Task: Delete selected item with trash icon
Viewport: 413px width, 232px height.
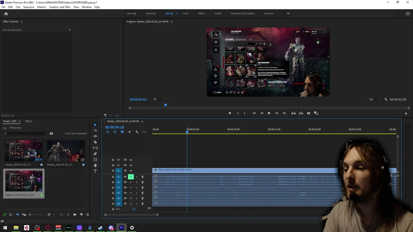Action: [x=87, y=215]
